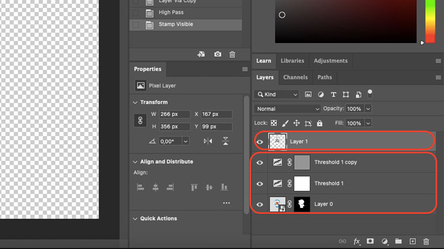This screenshot has height=249, width=444.
Task: Collapse the Align and Distribute section
Action: pyautogui.click(x=135, y=162)
